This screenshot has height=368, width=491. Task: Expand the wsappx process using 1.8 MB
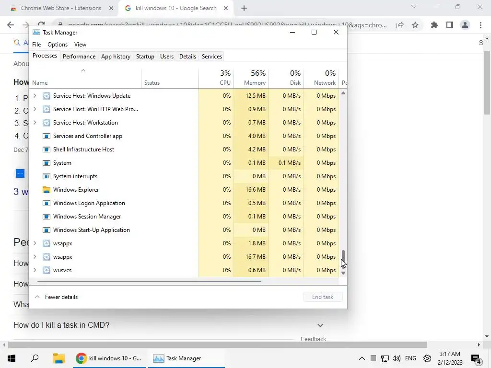pos(35,243)
